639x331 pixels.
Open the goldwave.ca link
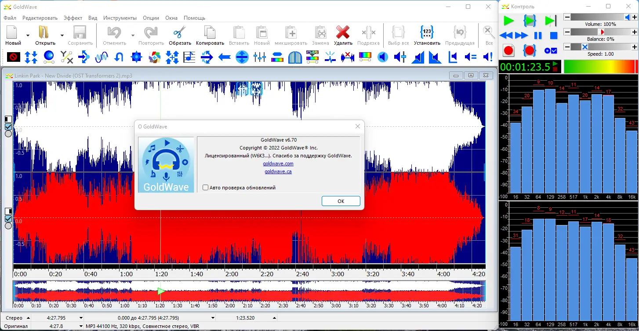pos(278,171)
